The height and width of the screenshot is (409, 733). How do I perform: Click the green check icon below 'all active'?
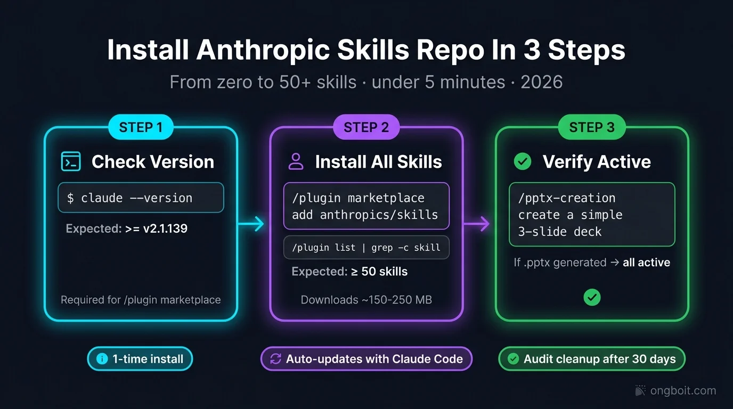pyautogui.click(x=592, y=297)
